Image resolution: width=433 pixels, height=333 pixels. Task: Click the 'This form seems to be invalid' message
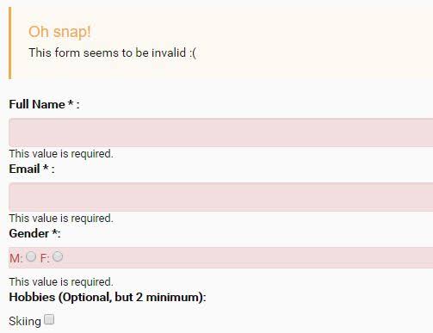[113, 52]
